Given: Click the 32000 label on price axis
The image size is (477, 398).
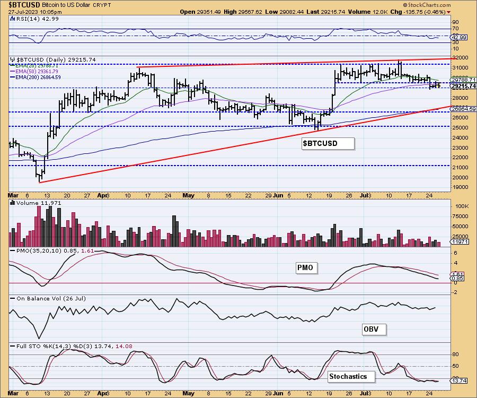Looking at the screenshot, I should tap(460, 57).
